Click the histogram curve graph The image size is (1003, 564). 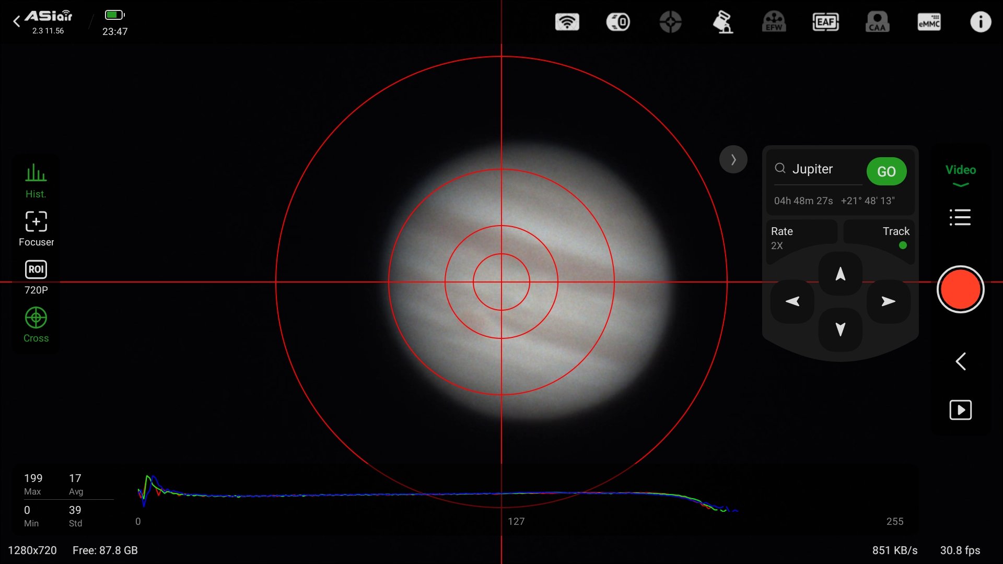(438, 494)
